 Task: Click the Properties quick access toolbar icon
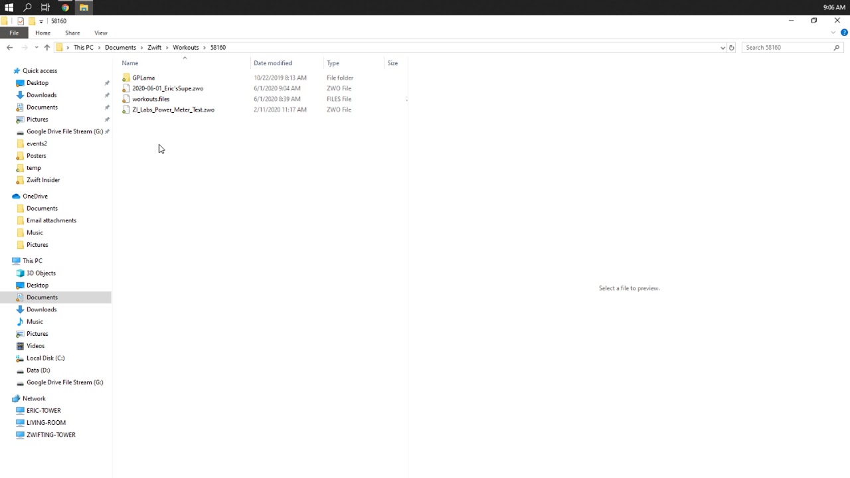point(21,21)
